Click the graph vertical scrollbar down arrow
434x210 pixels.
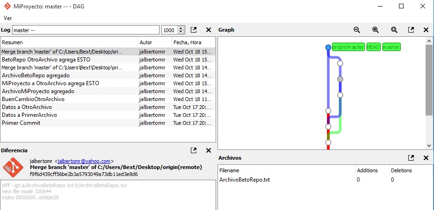(429, 146)
